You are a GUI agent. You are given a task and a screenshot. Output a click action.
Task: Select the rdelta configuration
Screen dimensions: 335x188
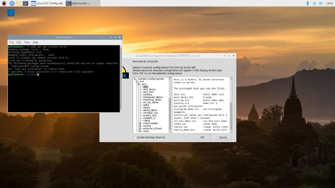(x=147, y=121)
